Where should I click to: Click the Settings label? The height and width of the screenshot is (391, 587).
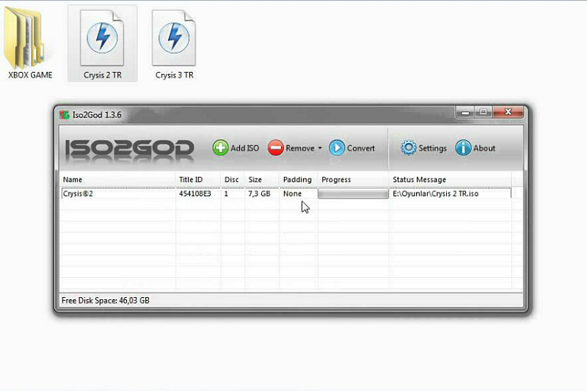point(432,148)
